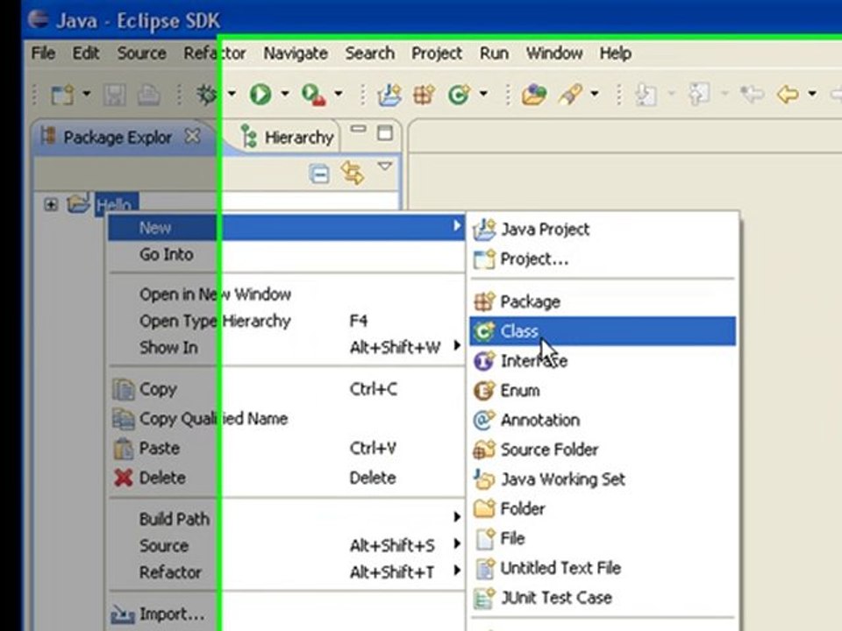The height and width of the screenshot is (631, 842).
Task: Choose Open Type Hierarchy
Action: click(x=287, y=321)
